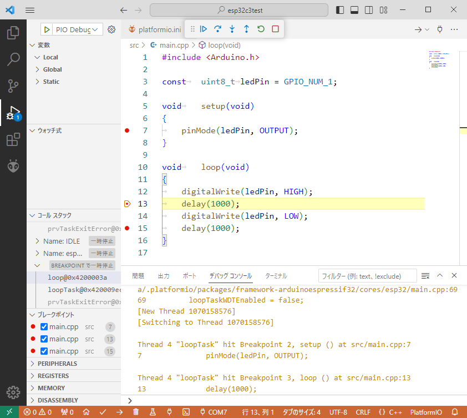467x418 pixels.
Task: Open the Extensions view
Action: (x=13, y=139)
